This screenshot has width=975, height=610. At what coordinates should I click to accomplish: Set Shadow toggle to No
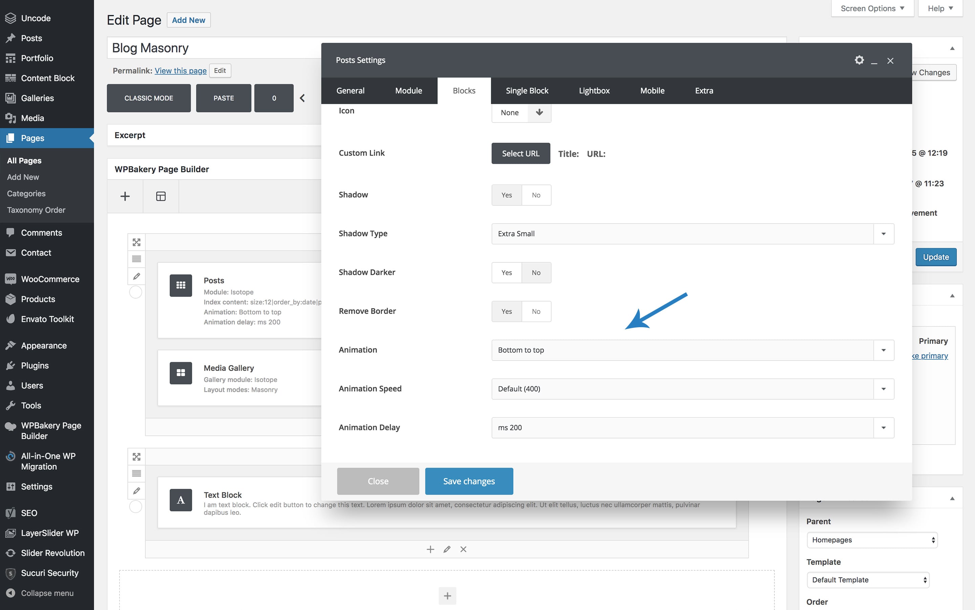pos(536,195)
